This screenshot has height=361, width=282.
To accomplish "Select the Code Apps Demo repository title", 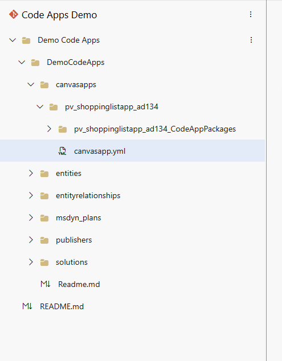I will pyautogui.click(x=59, y=15).
